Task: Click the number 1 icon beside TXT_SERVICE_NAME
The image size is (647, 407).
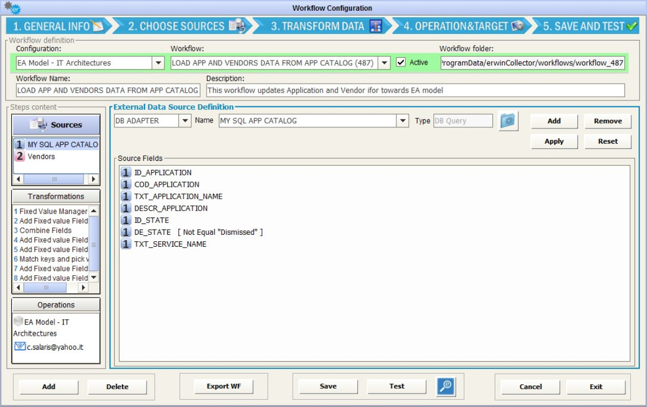Action: (x=126, y=244)
